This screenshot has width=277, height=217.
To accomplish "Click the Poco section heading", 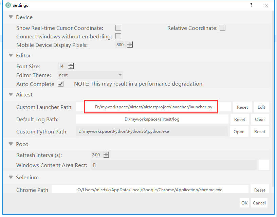I will 22,144.
